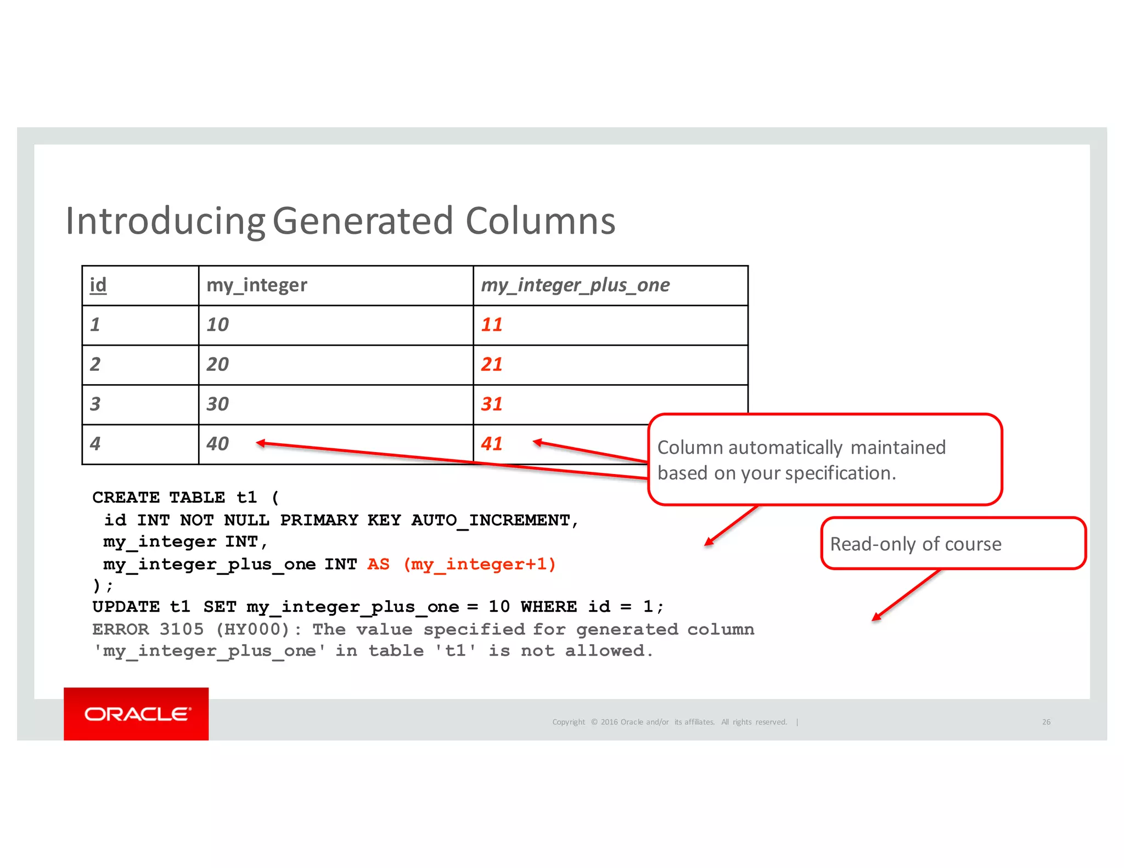
Task: Click id cell with value 1
Action: point(140,325)
